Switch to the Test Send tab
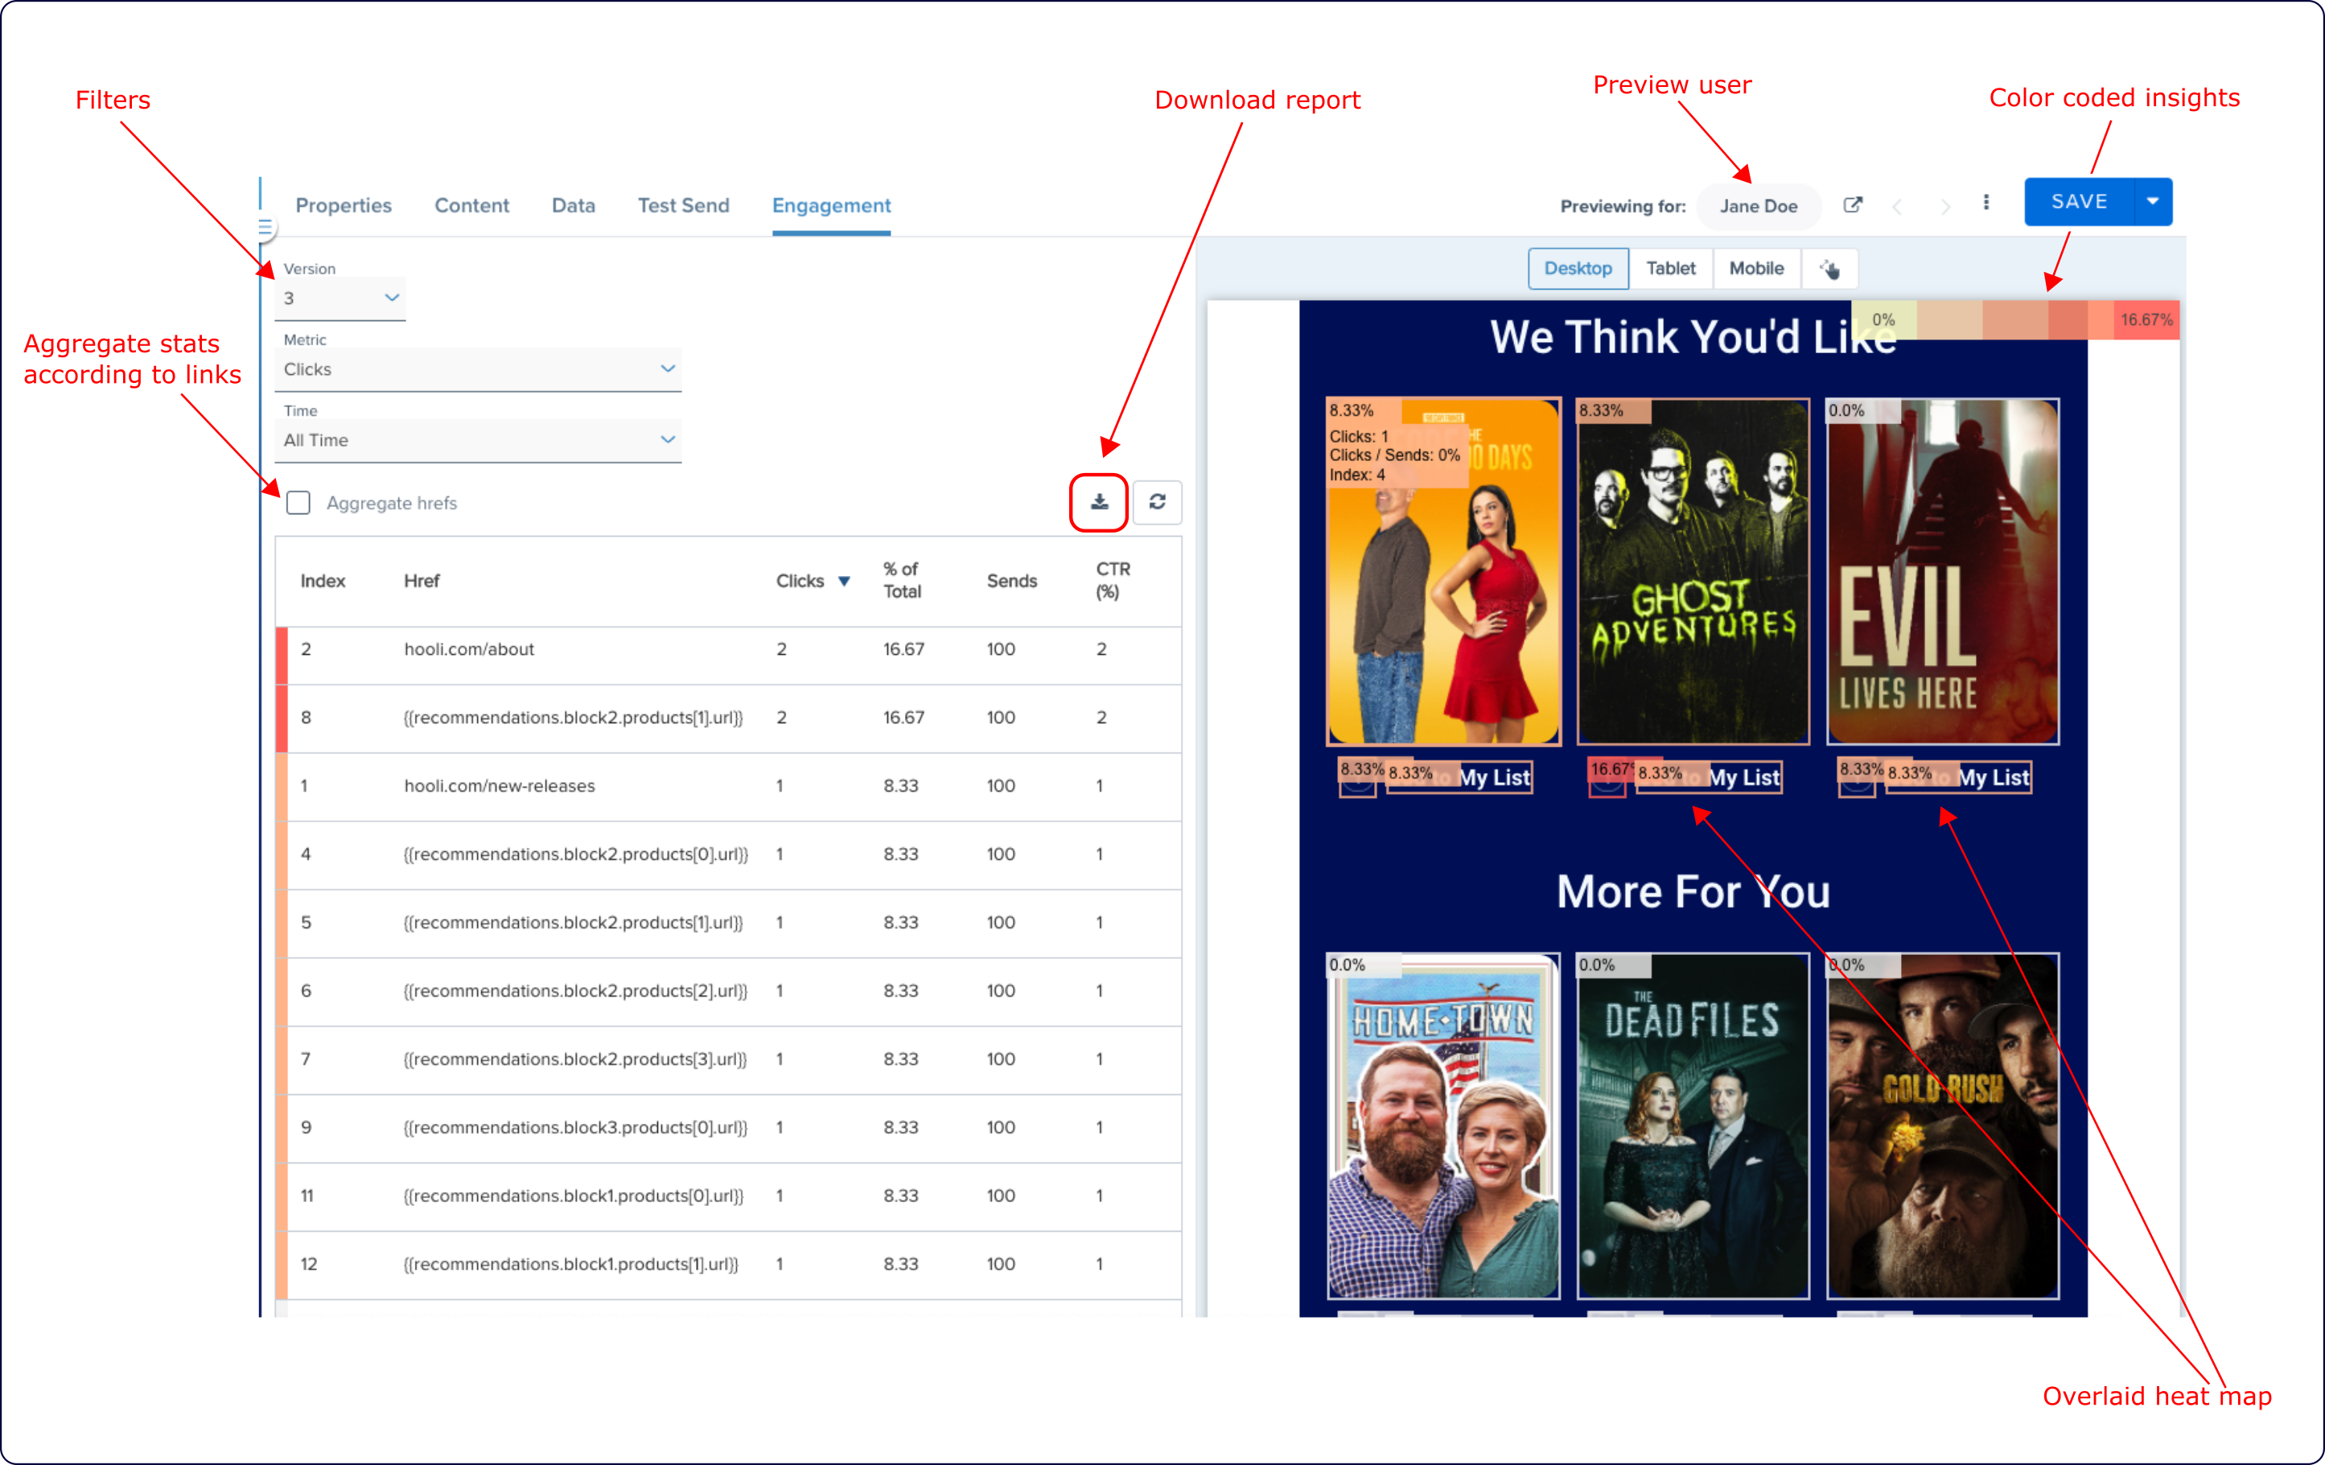This screenshot has width=2325, height=1465. 684,206
